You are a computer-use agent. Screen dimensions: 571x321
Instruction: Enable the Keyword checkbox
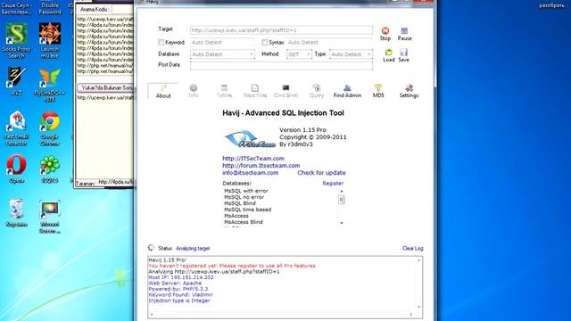coord(161,42)
